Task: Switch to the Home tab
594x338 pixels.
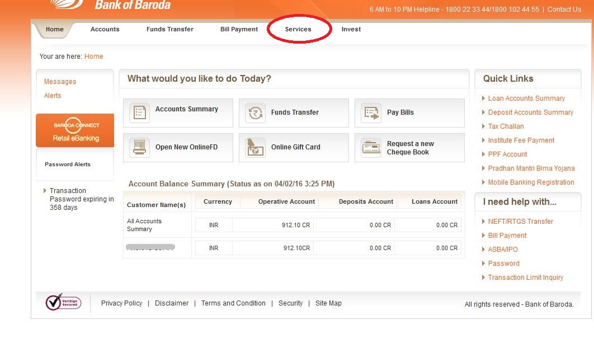Action: pos(55,29)
